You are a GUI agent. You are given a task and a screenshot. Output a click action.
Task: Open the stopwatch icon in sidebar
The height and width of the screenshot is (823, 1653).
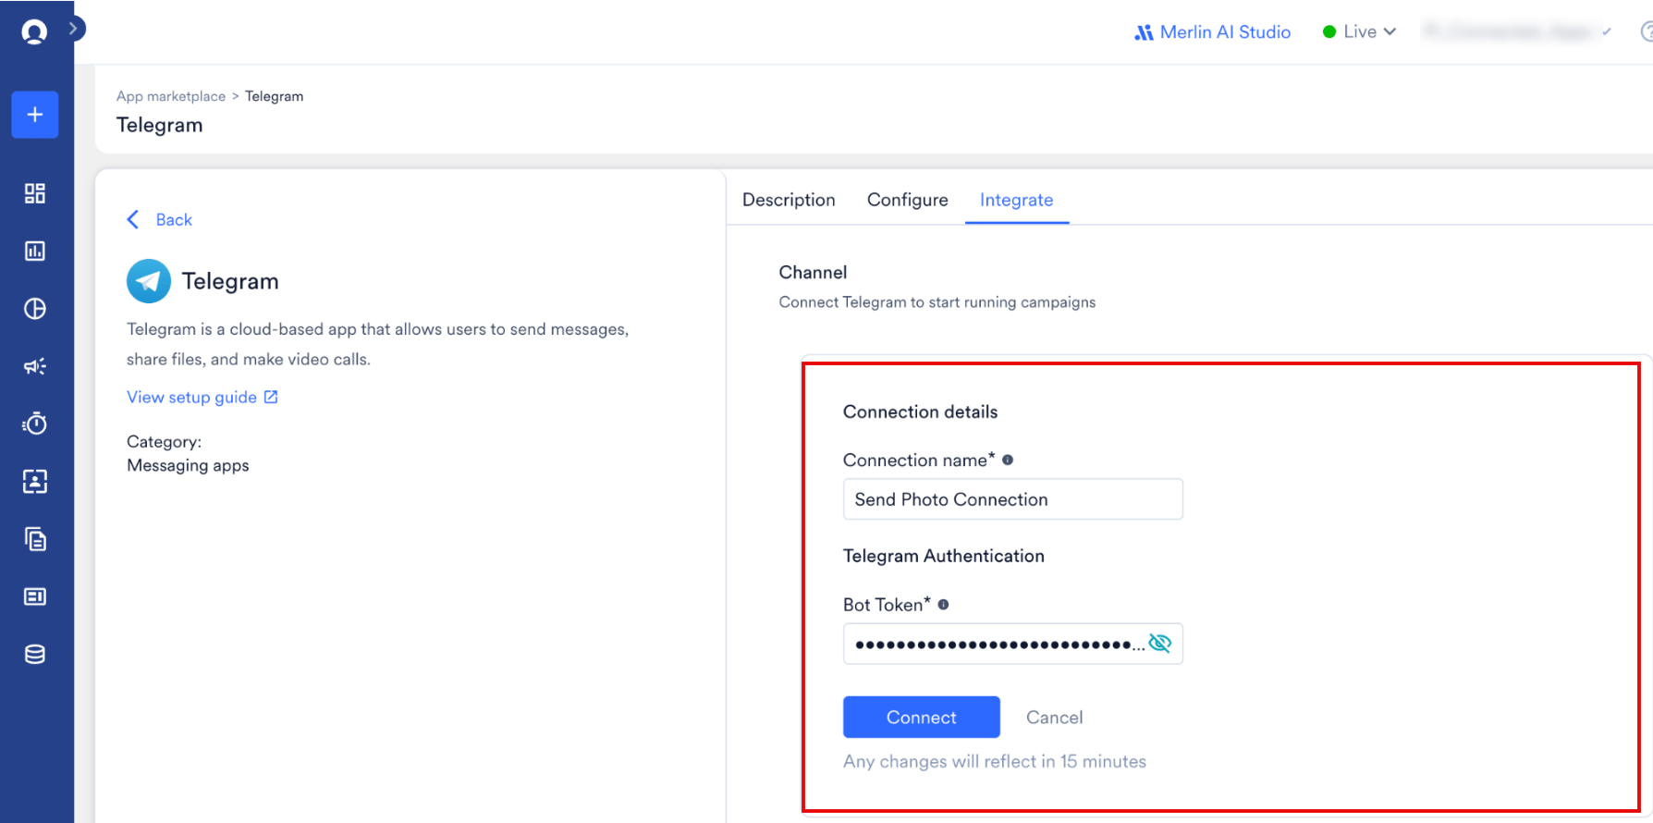pos(35,424)
